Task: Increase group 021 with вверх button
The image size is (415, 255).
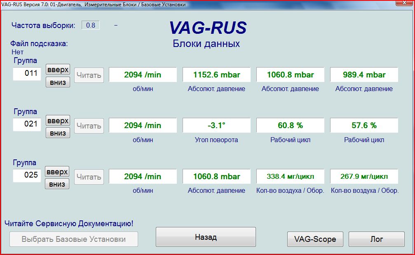Action: pyautogui.click(x=57, y=121)
